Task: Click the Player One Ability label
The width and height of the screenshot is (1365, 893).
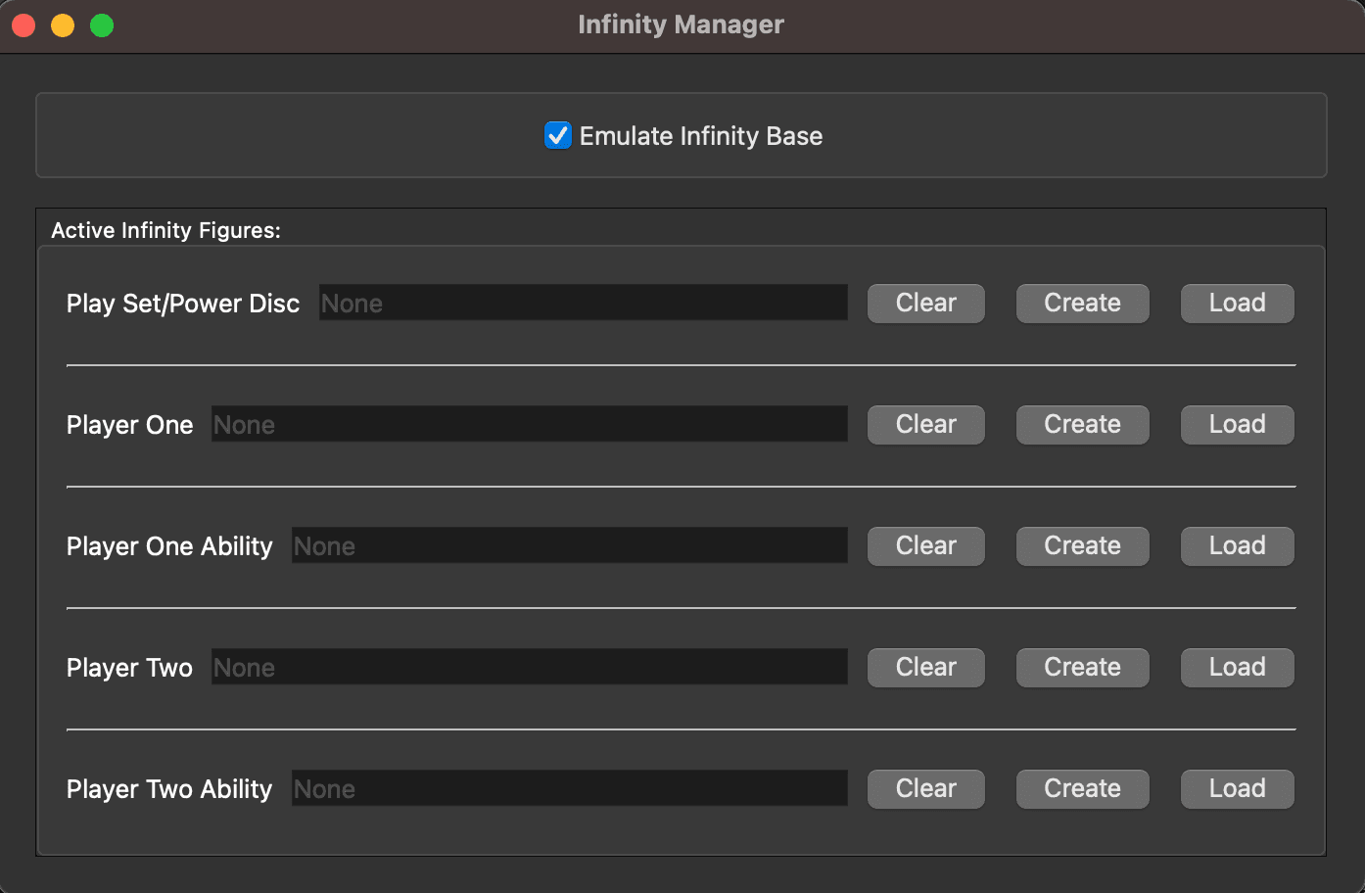Action: pyautogui.click(x=169, y=546)
